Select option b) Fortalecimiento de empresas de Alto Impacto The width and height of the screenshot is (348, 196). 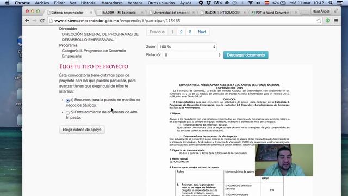[67, 113]
